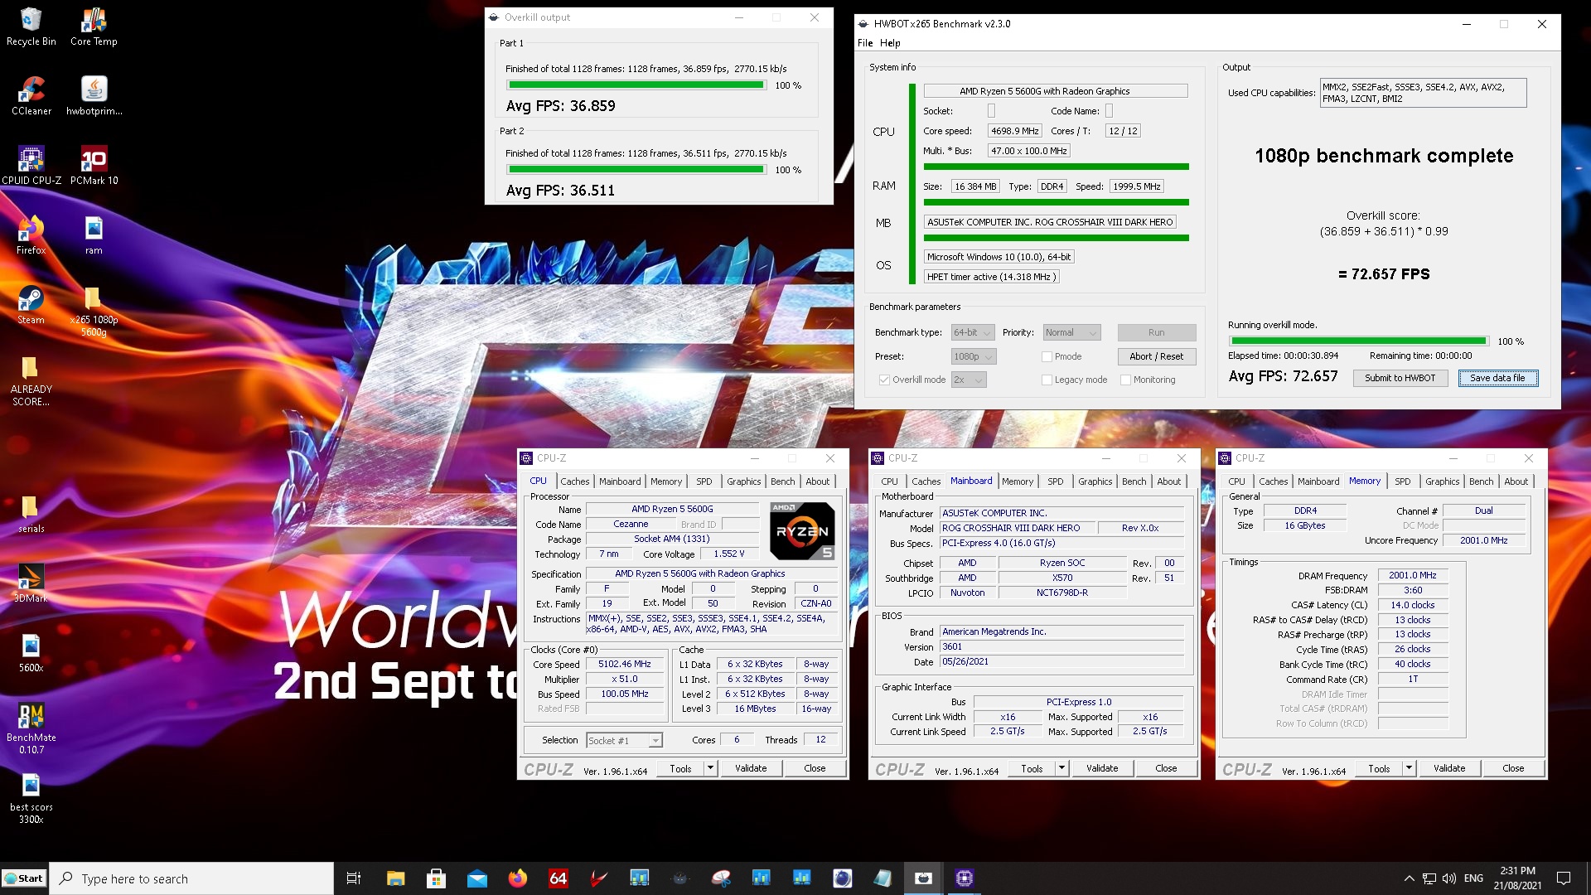
Task: Click Validate in CPU-Z Memory window
Action: point(1449,768)
